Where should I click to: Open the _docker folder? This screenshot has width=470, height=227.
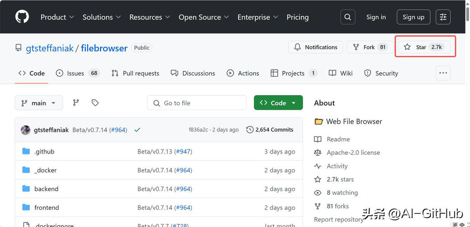point(45,170)
